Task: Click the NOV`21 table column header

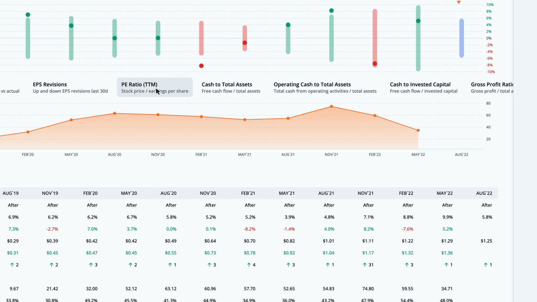Action: [x=368, y=193]
